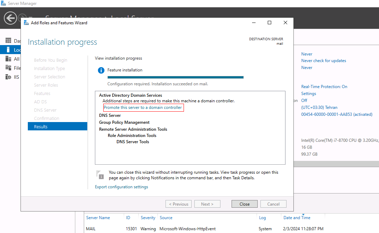Sort events by Severity column
The image size is (379, 233).
148,218
